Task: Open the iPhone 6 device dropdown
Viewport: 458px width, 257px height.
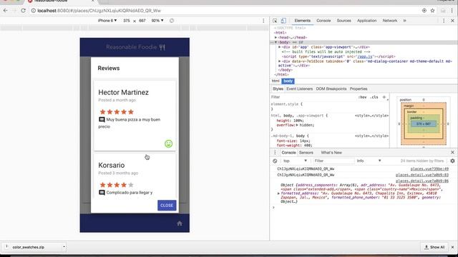Action: click(107, 21)
